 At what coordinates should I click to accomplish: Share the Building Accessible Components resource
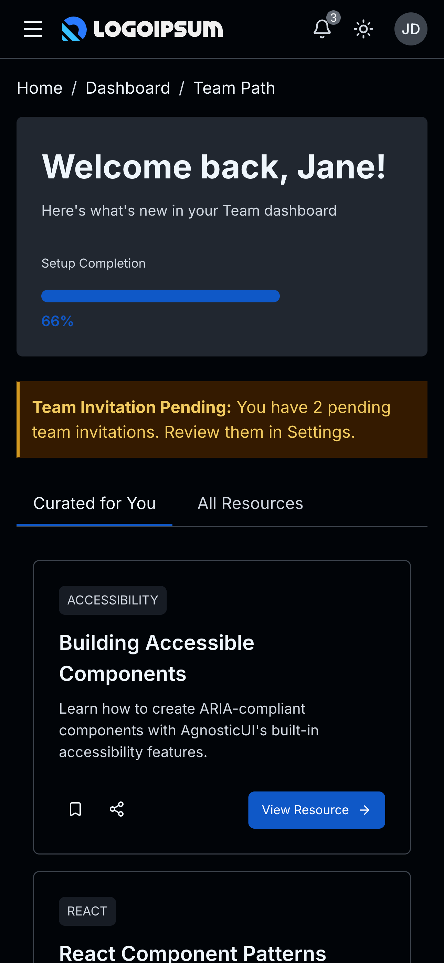tap(117, 810)
